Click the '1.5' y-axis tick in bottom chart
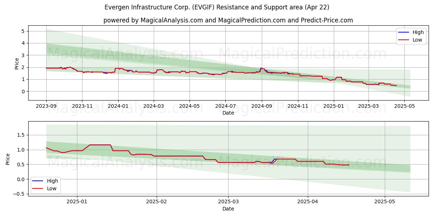Viewport: 434px width, 217px height. click(x=20, y=135)
